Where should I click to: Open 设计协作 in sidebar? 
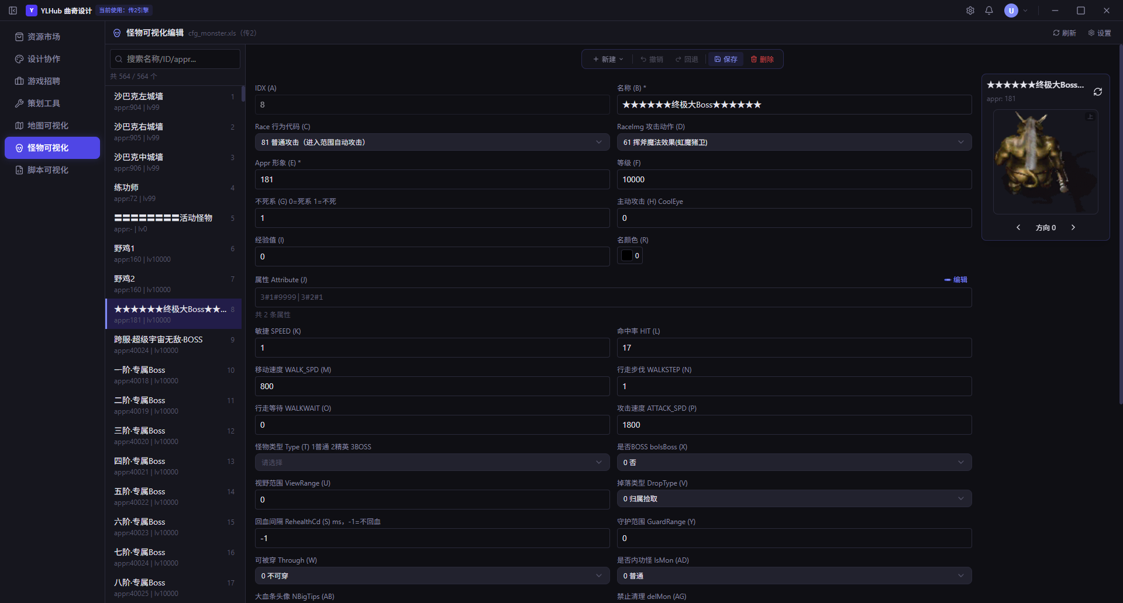pos(52,59)
